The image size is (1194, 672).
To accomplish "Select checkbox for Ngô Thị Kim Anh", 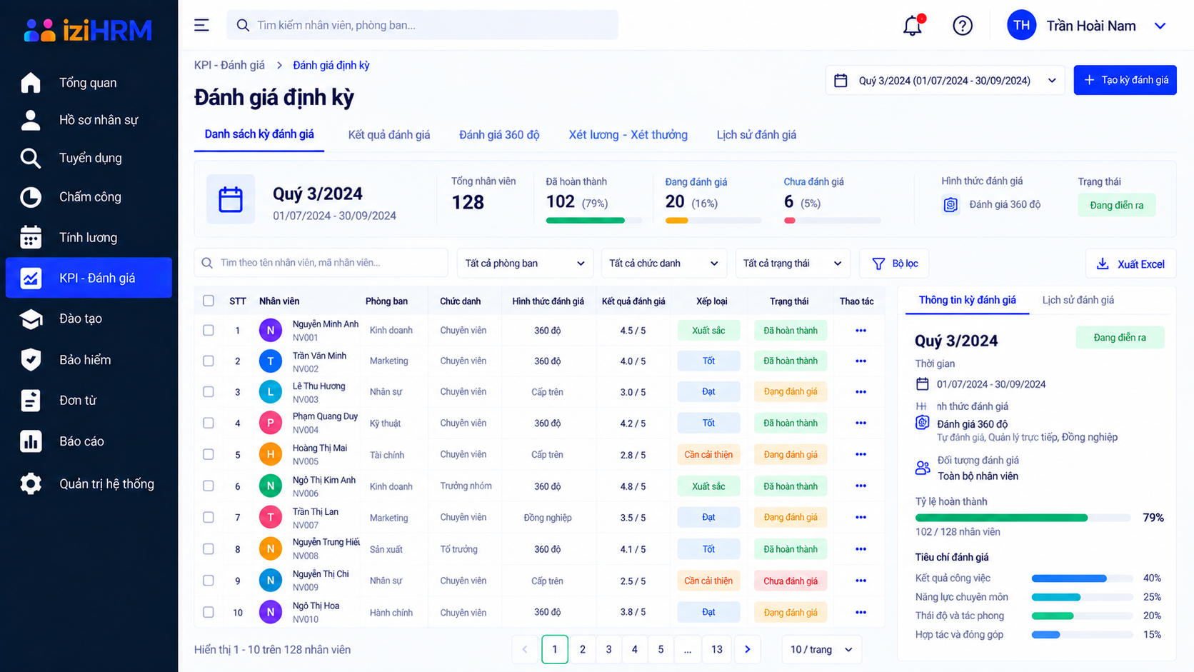I will 209,486.
